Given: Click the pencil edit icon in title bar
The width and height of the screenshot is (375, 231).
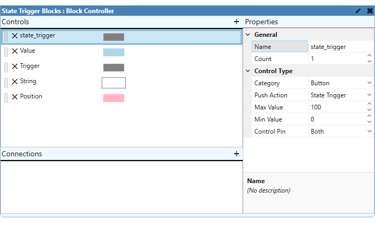Looking at the screenshot, I should [x=359, y=11].
